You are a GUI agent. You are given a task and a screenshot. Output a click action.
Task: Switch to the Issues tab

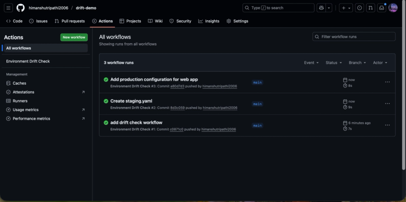click(38, 21)
